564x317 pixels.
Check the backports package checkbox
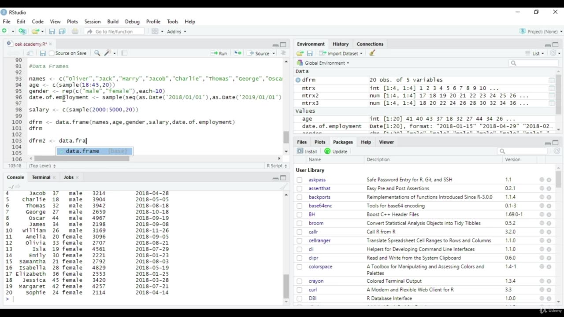[300, 197]
